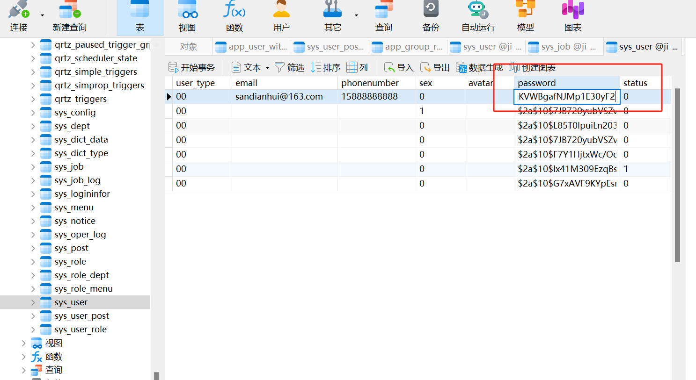Open the 文本 dropdown arrow

point(268,68)
